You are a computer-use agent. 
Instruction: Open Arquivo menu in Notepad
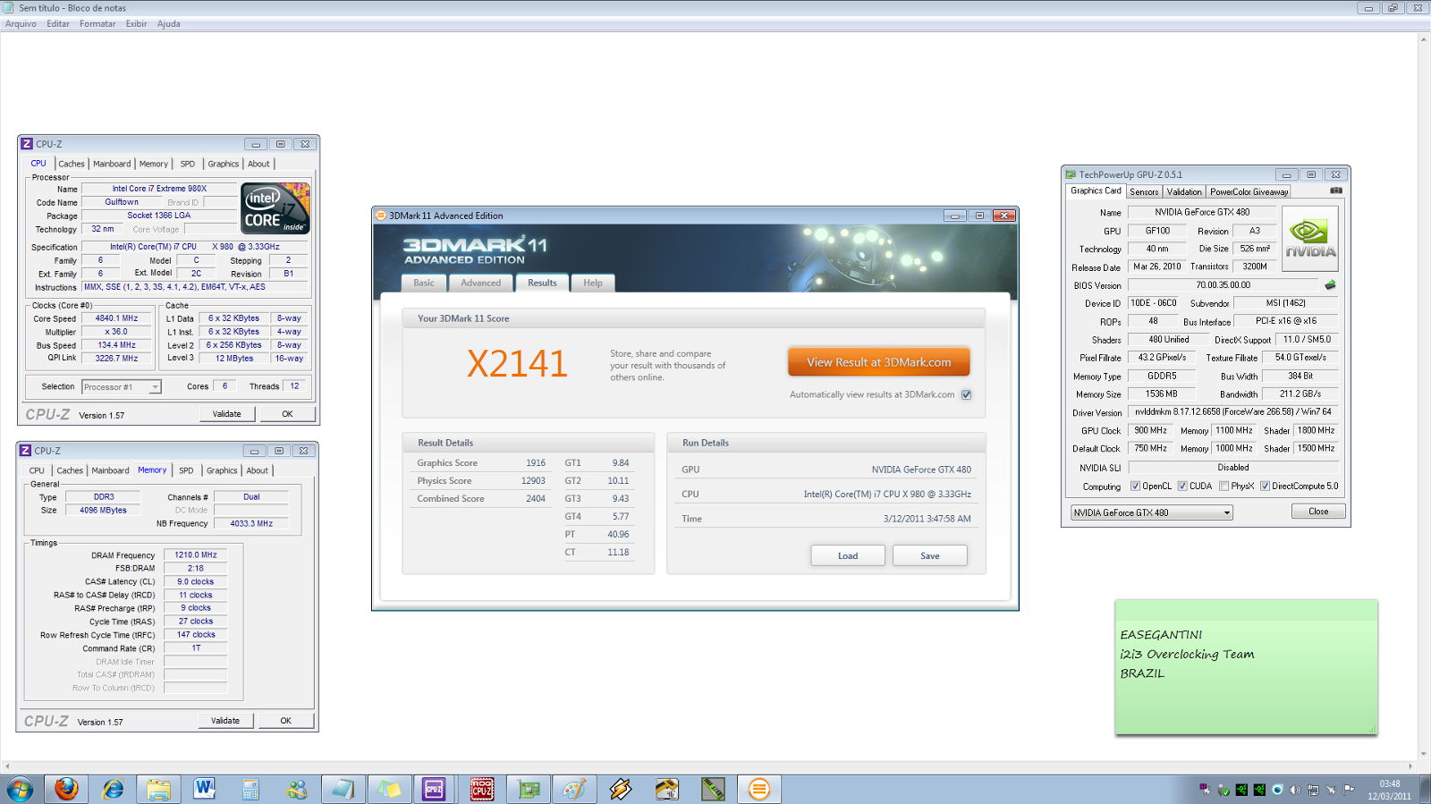[x=21, y=24]
